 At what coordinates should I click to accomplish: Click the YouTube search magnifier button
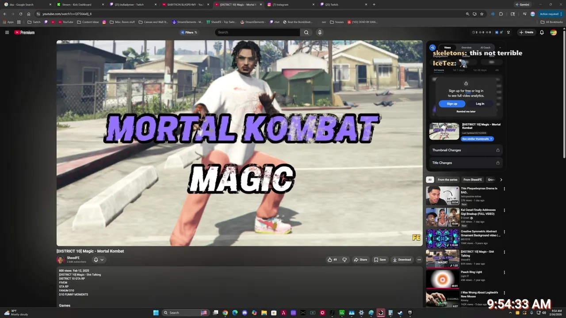306,32
